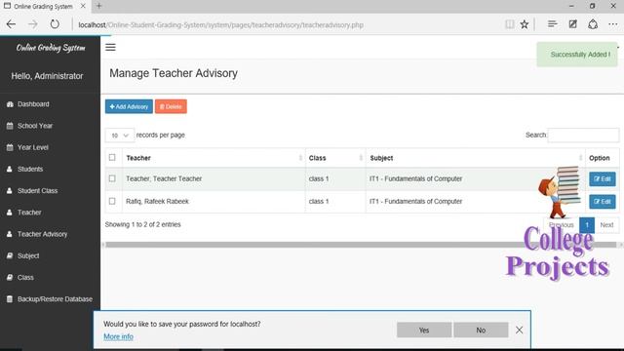Edit the Rafiq, Rafeek Rabeek advisory
624x351 pixels.
[603, 202]
